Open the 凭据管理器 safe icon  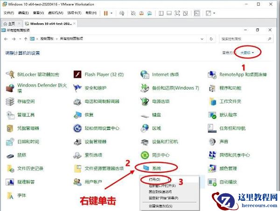10,128
